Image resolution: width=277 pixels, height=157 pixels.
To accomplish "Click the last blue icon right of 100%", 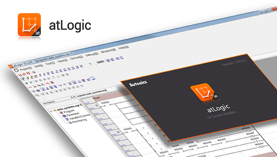I will click(x=122, y=58).
